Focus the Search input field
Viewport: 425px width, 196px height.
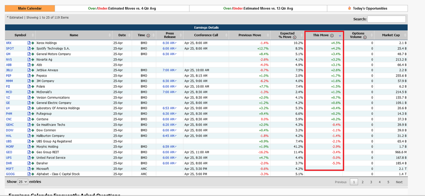tap(386, 19)
